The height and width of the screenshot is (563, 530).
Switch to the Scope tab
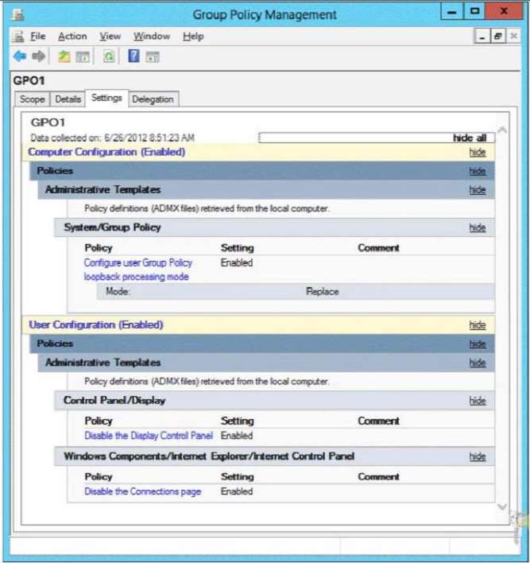coord(33,99)
